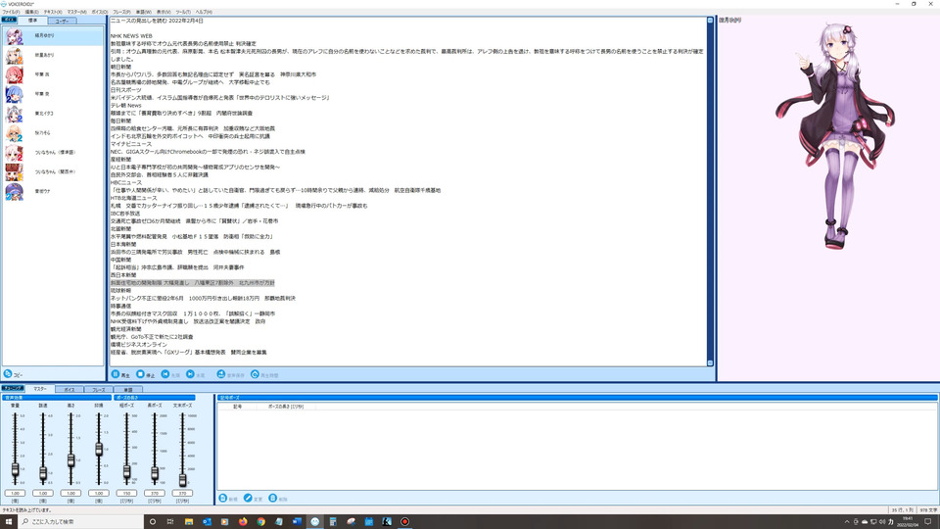Click the text editor scrollbar down arrow
This screenshot has height=529, width=940.
pos(710,362)
